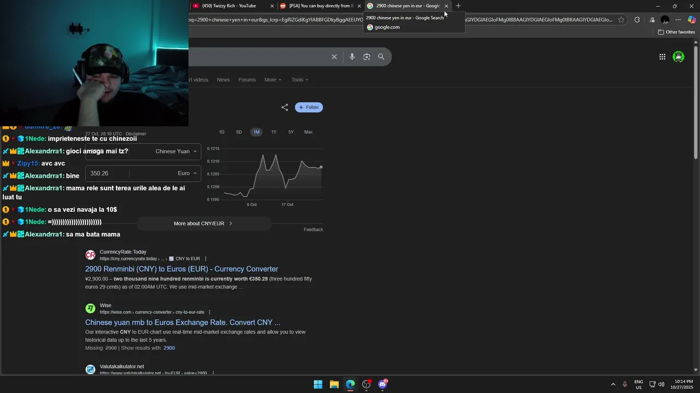
Task: Open CurrencyRate.Today result options menu
Action: click(206, 259)
